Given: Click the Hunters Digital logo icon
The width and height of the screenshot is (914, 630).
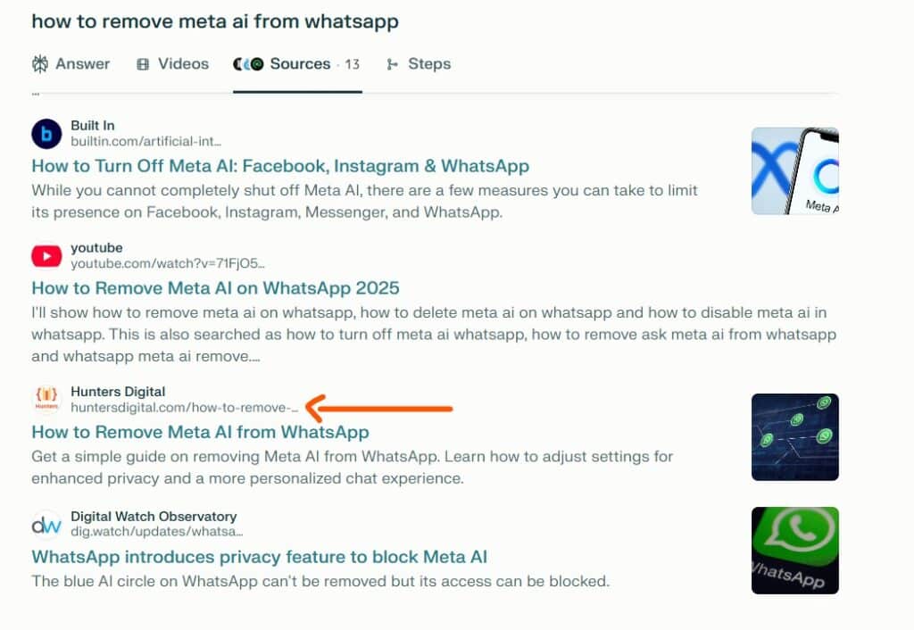Looking at the screenshot, I should [46, 399].
